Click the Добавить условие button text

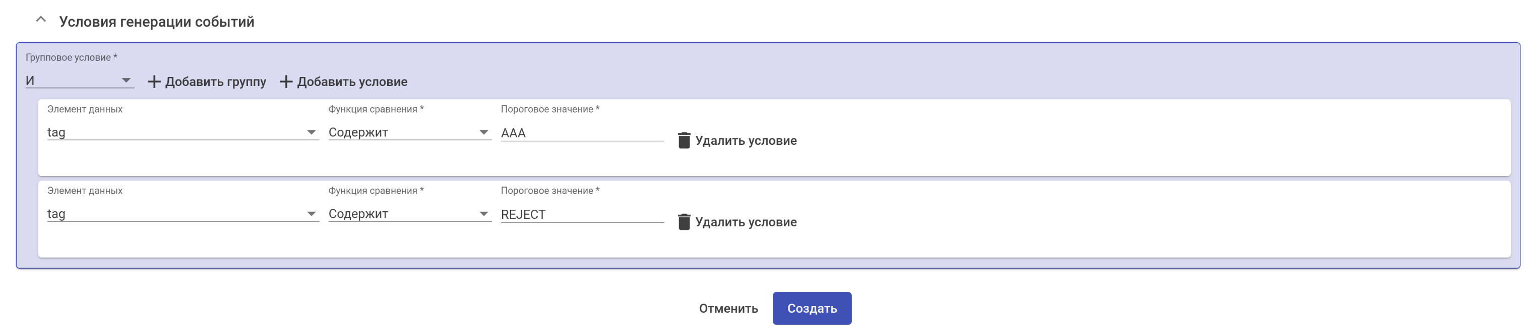[352, 81]
